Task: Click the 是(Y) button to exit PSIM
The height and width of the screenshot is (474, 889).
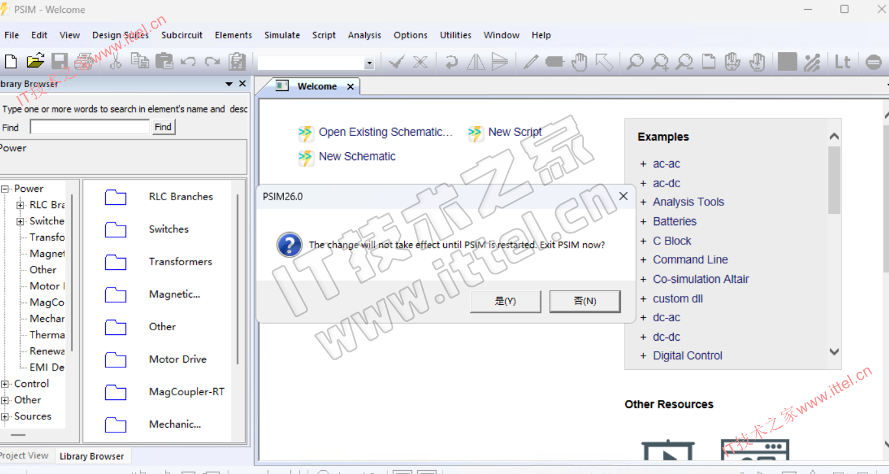Action: point(505,301)
